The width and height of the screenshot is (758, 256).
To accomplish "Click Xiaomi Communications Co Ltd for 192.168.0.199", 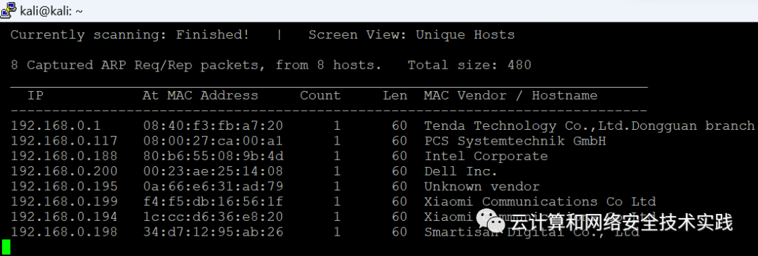I will pos(540,201).
